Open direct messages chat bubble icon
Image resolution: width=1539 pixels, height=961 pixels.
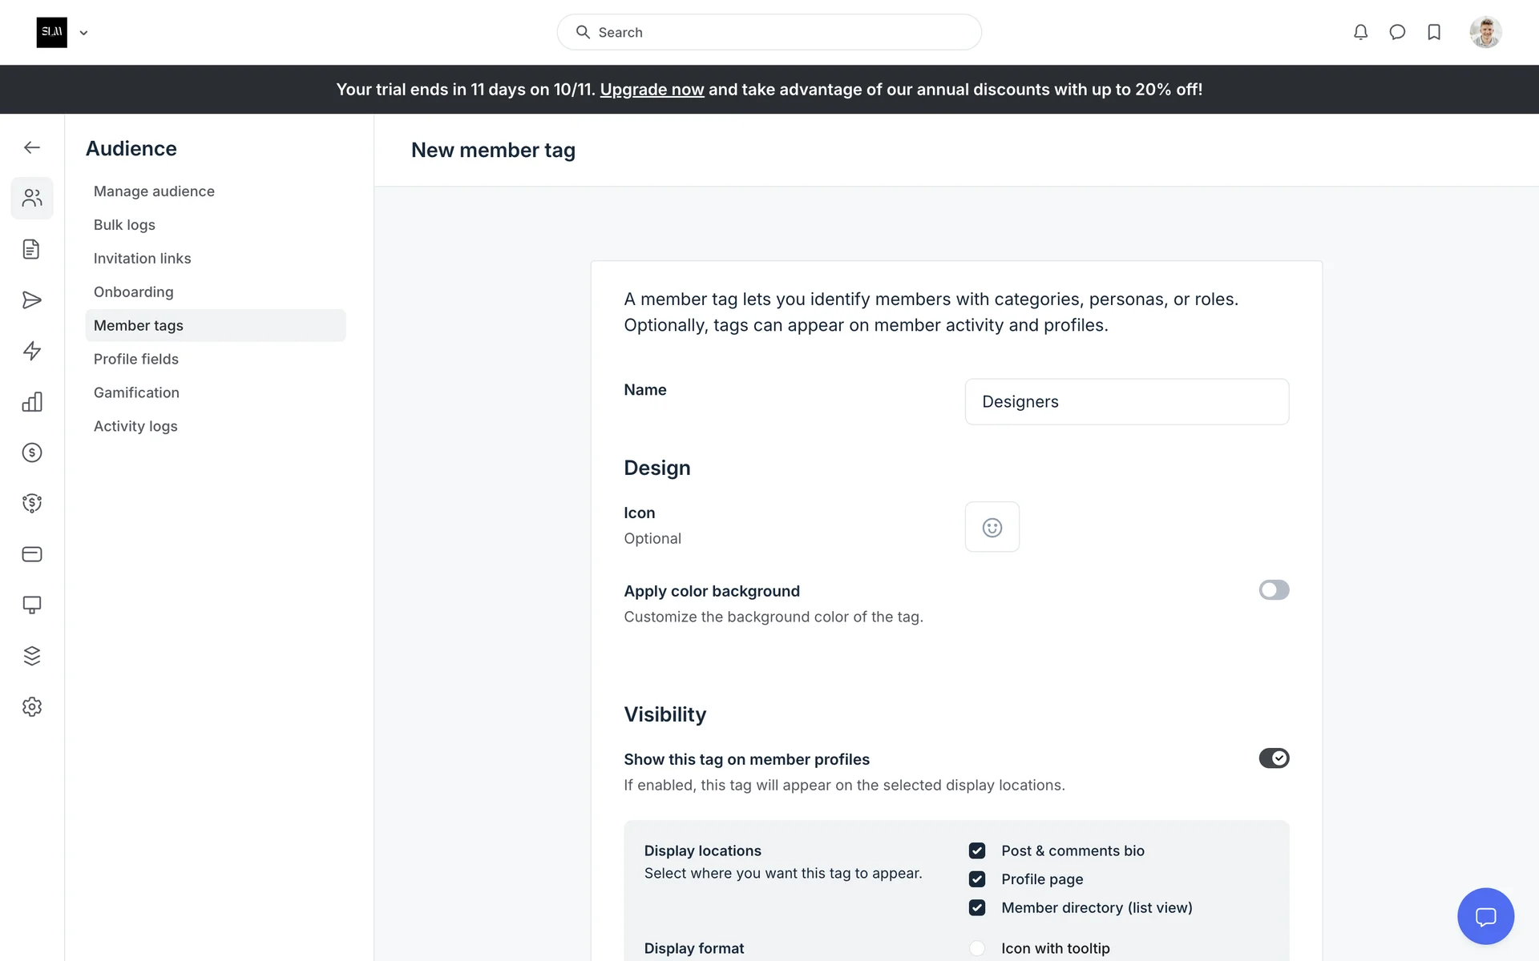(1397, 32)
